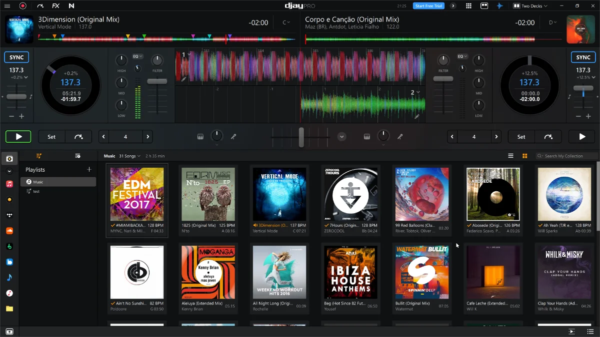Switch library to grid view
The height and width of the screenshot is (337, 600).
tap(524, 156)
